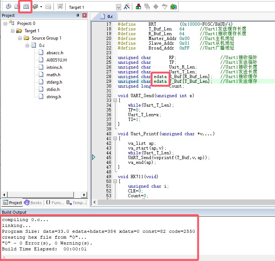This screenshot has width=275, height=261.
Task: Collapse HX711 function fold at line 50
Action: tap(115, 181)
